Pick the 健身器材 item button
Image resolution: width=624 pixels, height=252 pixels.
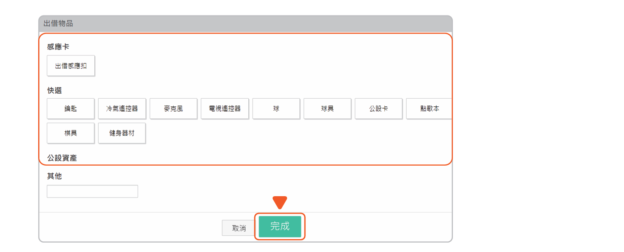pos(122,133)
